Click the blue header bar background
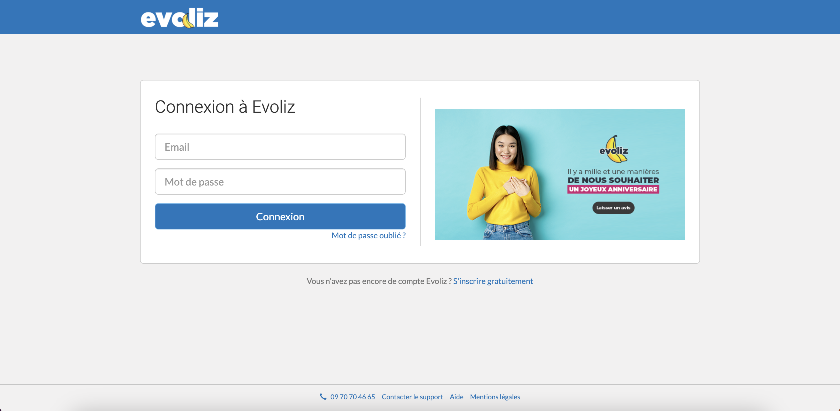840x411 pixels. (x=489, y=17)
